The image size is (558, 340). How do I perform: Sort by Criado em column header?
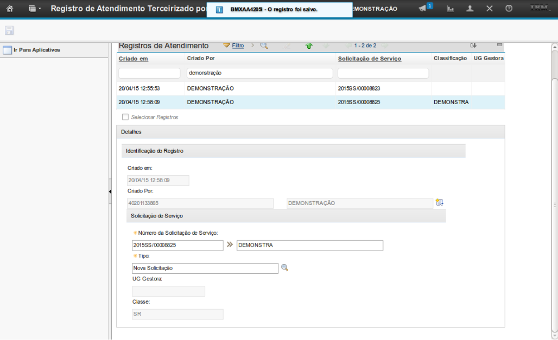pyautogui.click(x=134, y=59)
